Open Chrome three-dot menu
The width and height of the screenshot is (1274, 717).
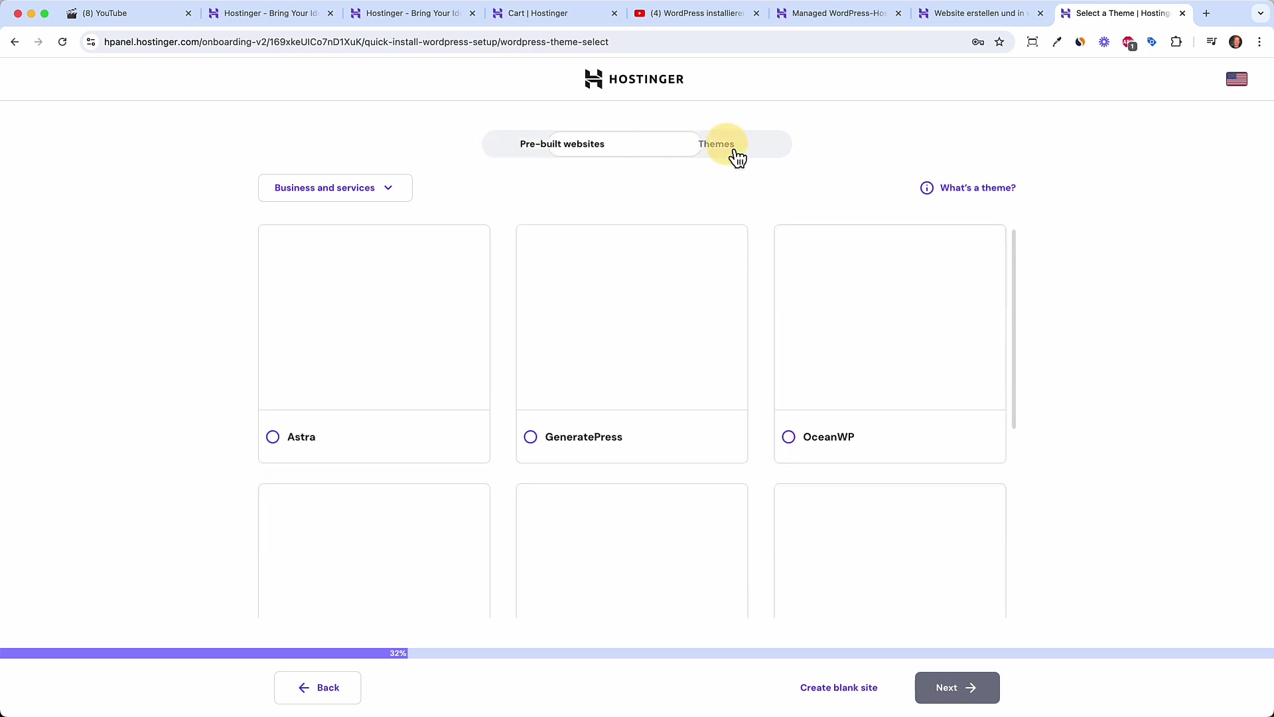(1259, 42)
